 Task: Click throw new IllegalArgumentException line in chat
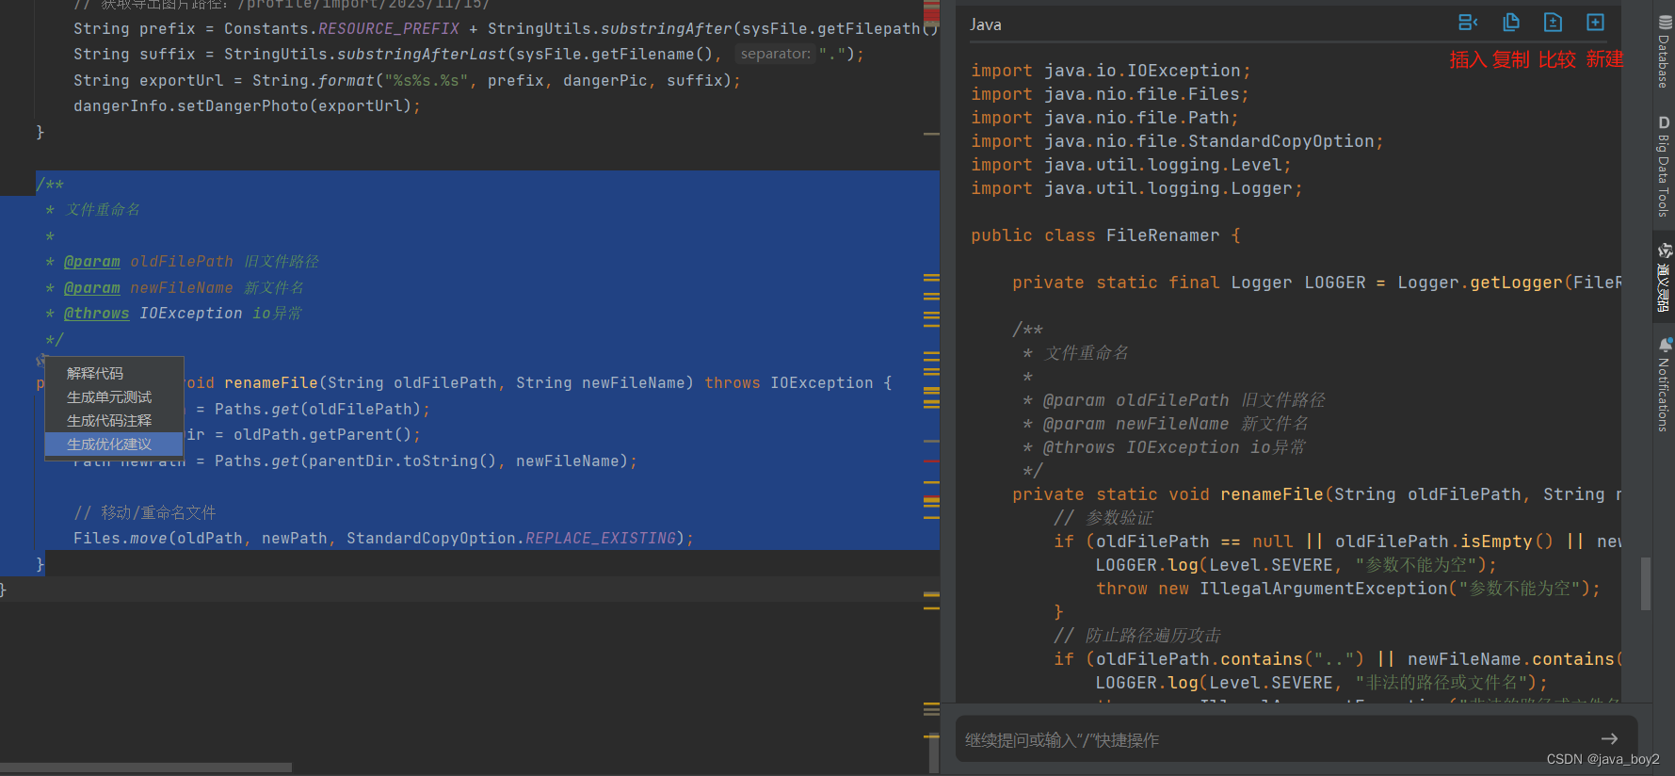[1348, 589]
